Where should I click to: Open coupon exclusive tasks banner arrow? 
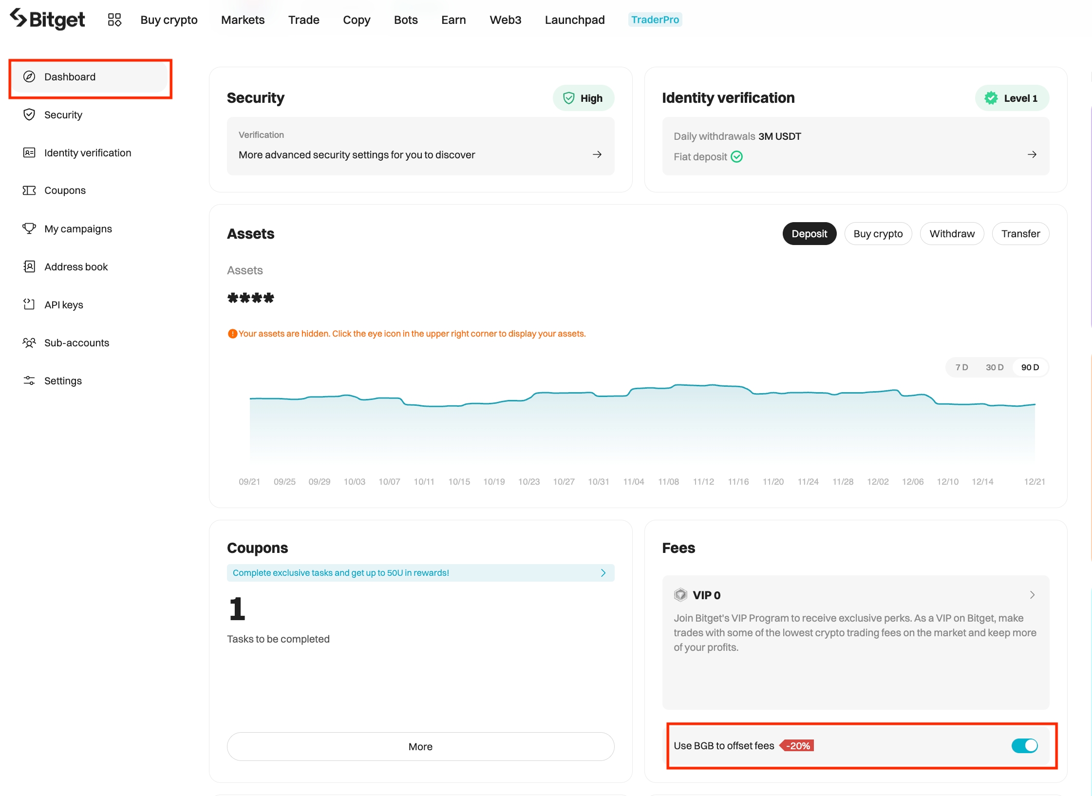tap(603, 573)
